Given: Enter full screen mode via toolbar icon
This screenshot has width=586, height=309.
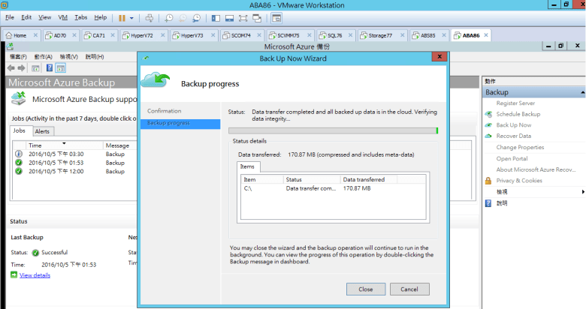Looking at the screenshot, I should click(x=242, y=17).
